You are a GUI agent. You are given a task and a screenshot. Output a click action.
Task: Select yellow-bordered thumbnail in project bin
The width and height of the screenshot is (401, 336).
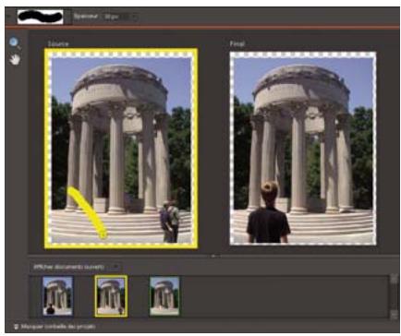(111, 295)
